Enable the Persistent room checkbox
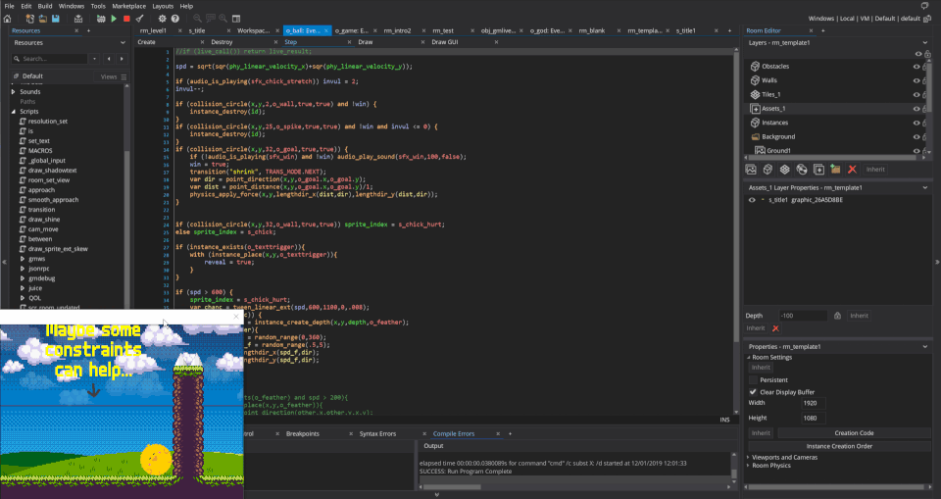The width and height of the screenshot is (941, 499). (753, 380)
